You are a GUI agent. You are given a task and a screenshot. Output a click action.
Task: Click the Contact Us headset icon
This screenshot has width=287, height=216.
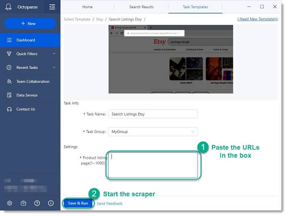click(9, 109)
